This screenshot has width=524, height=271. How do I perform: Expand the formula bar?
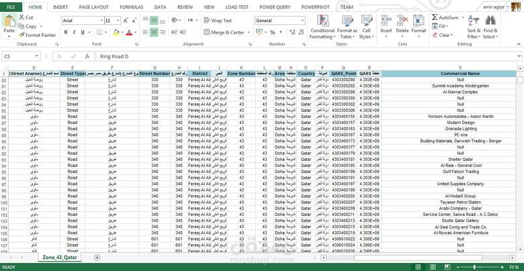519,56
